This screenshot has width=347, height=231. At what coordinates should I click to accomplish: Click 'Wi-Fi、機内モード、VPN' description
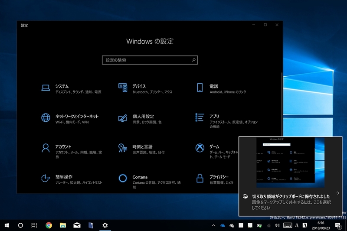(72, 122)
